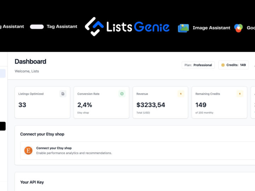Image resolution: width=255 pixels, height=191 pixels.
Task: Open the Conversion Rate card
Action: pos(101,103)
